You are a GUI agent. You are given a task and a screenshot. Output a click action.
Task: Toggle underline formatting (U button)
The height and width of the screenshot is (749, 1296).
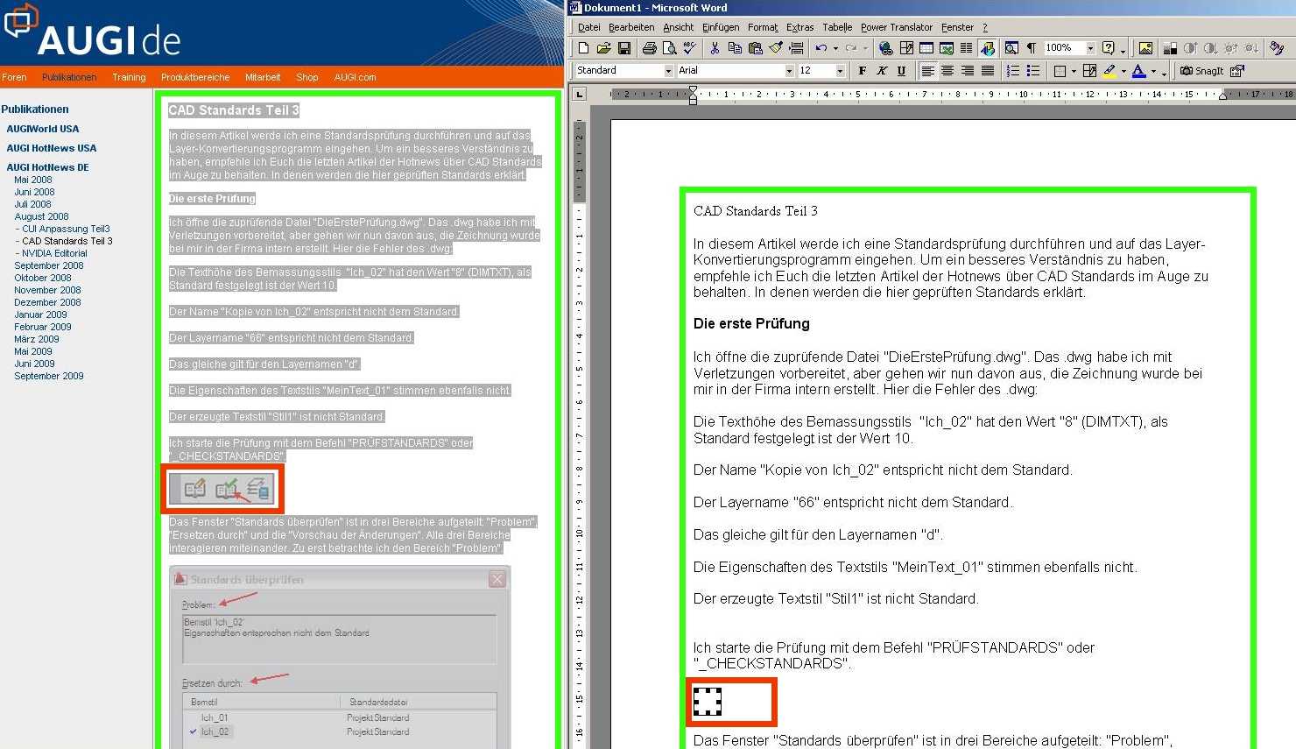coord(901,71)
